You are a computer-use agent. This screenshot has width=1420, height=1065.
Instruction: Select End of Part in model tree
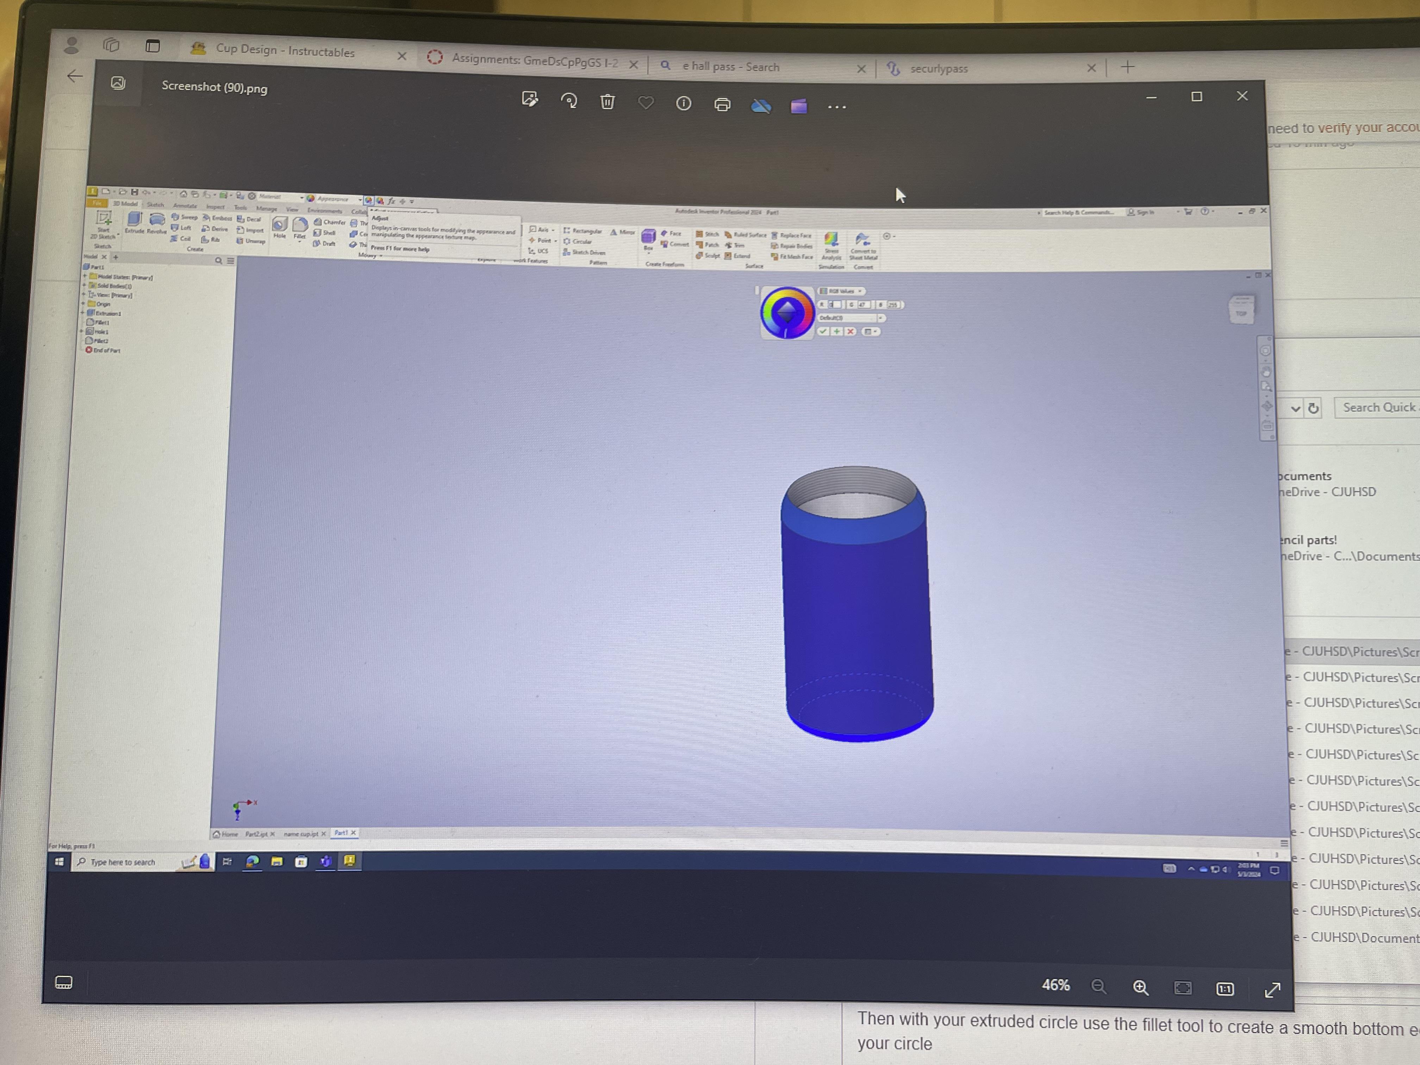pyautogui.click(x=103, y=350)
